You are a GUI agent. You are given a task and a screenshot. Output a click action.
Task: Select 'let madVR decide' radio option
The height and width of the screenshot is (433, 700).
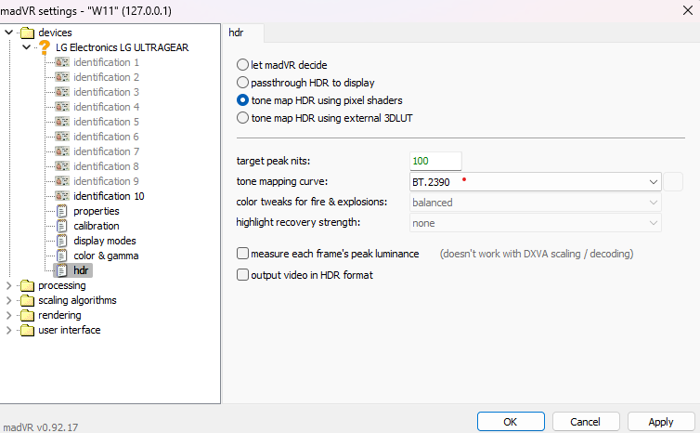coord(243,66)
